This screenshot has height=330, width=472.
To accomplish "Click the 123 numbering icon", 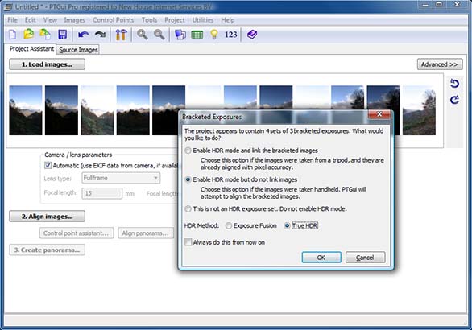I will click(230, 35).
